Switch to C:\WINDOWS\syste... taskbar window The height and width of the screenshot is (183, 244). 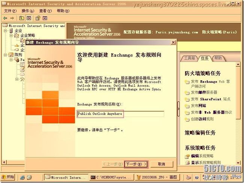111,177
